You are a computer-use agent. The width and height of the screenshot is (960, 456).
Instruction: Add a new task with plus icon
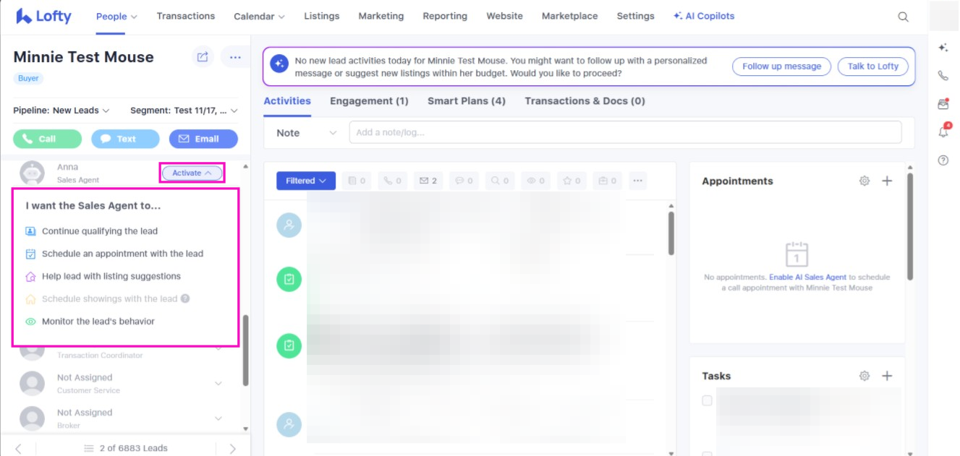click(x=887, y=376)
